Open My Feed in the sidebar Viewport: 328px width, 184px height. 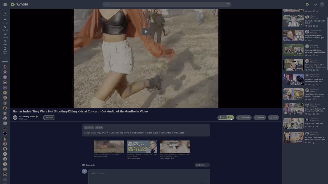pos(5,21)
